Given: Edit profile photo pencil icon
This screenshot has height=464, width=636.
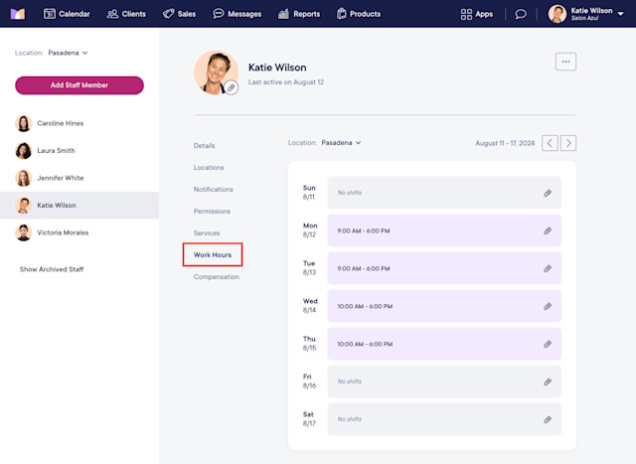Looking at the screenshot, I should [x=232, y=87].
